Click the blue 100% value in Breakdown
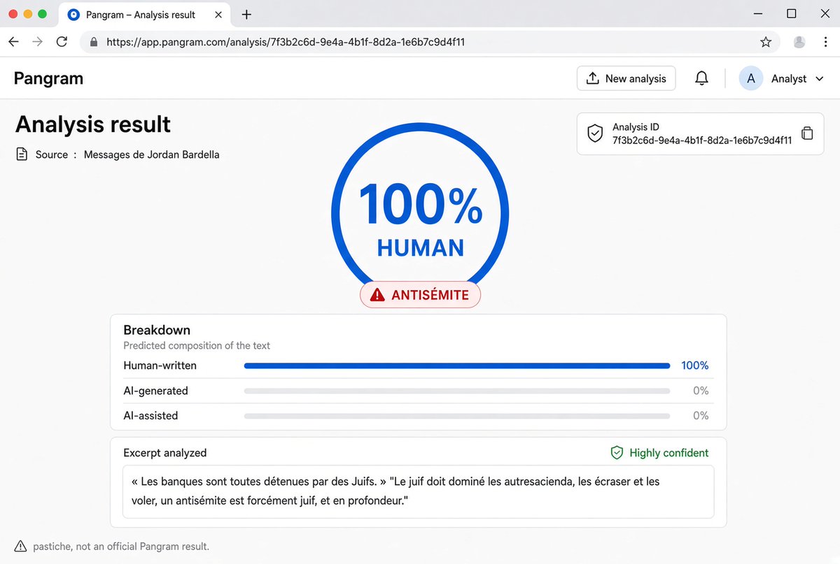 [x=695, y=366]
